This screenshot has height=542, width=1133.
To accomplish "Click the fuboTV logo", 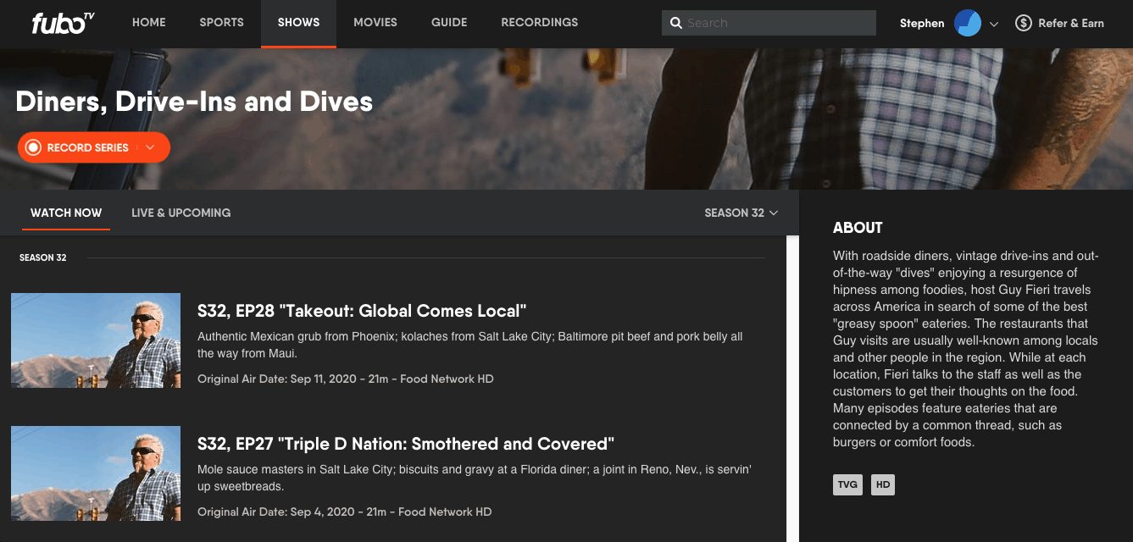I will point(63,23).
